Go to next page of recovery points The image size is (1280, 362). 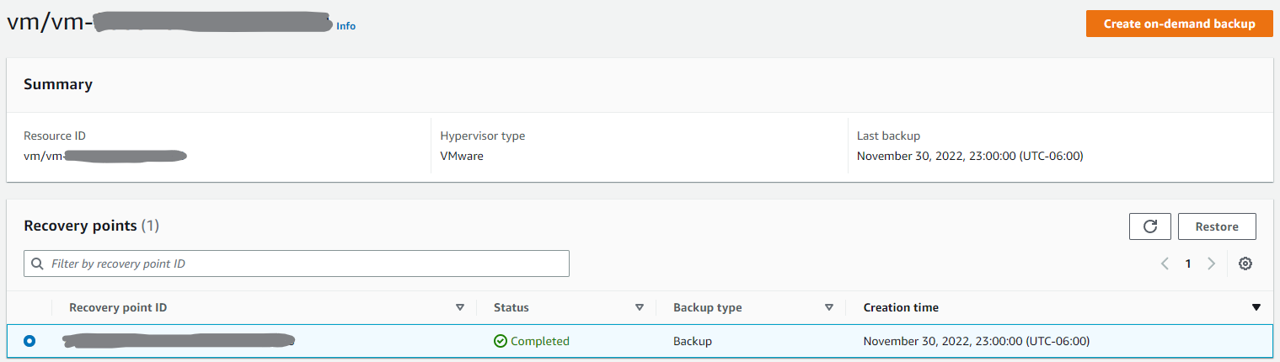point(1211,264)
